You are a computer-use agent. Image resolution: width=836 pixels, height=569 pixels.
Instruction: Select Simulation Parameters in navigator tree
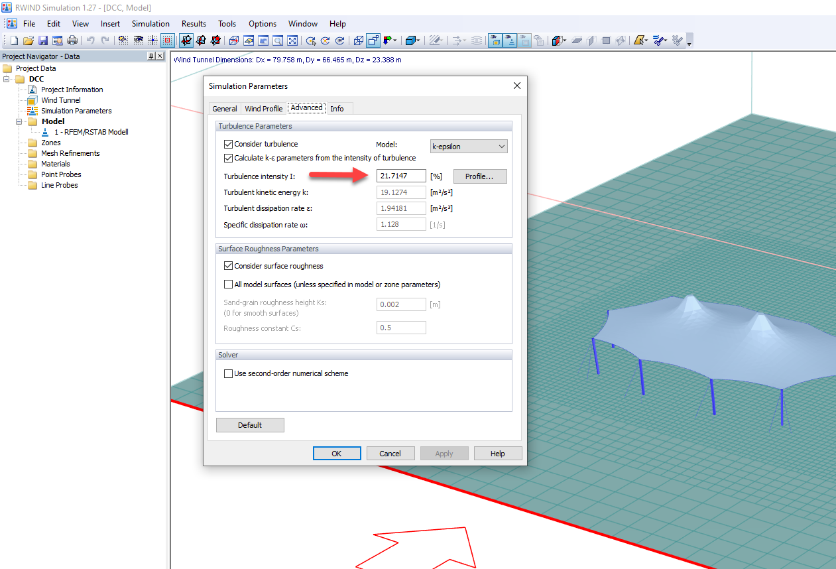(76, 111)
